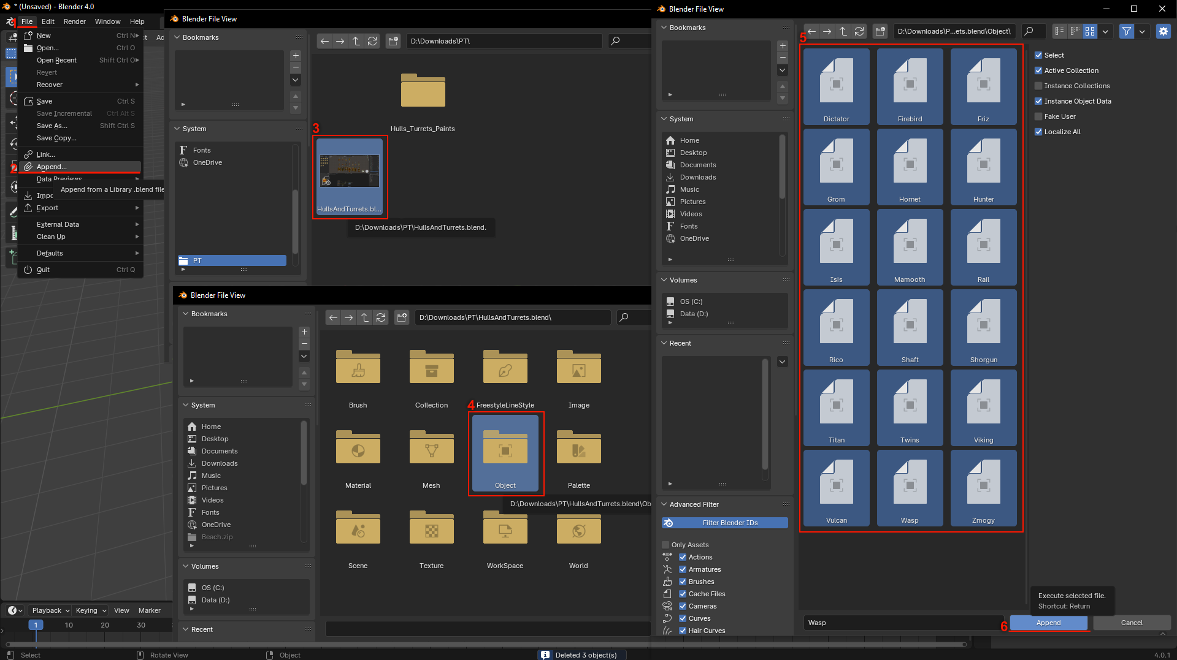Enable Fake User option
Image resolution: width=1177 pixels, height=660 pixels.
coord(1038,116)
